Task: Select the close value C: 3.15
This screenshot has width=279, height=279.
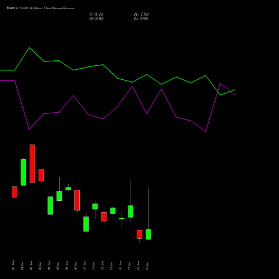Action: click(97, 15)
